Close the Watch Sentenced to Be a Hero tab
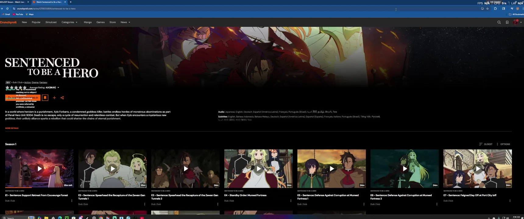This screenshot has height=219, width=524. coord(65,2)
